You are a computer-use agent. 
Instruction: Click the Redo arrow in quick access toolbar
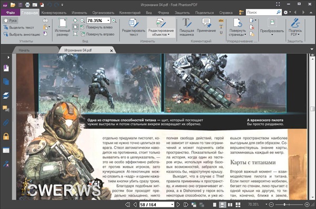tap(57, 4)
